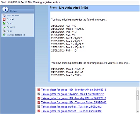Click grey register icon for 9y/Sc1 Tue:1
The width and height of the screenshot is (140, 114).
[39, 107]
